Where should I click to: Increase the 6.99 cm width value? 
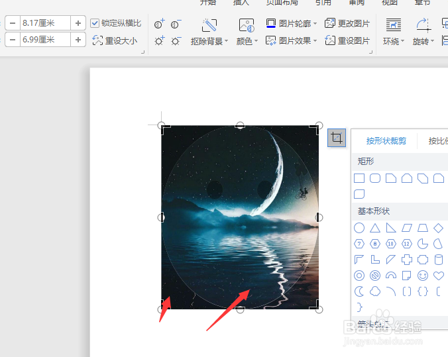point(78,40)
